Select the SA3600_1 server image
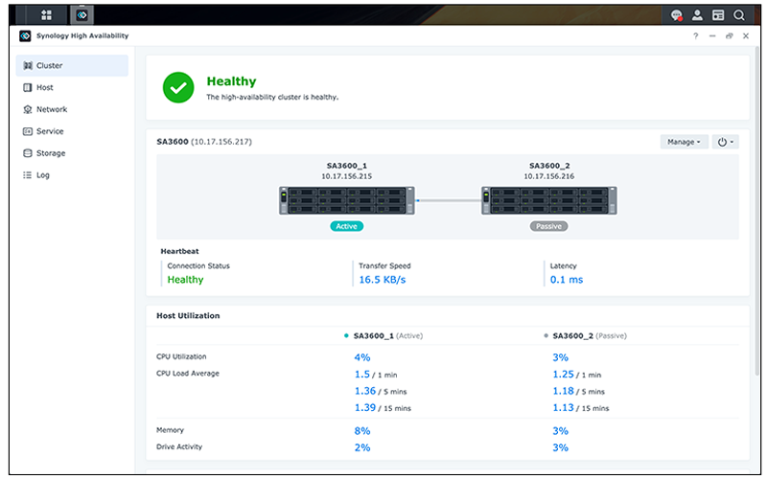767x479 pixels. [347, 200]
